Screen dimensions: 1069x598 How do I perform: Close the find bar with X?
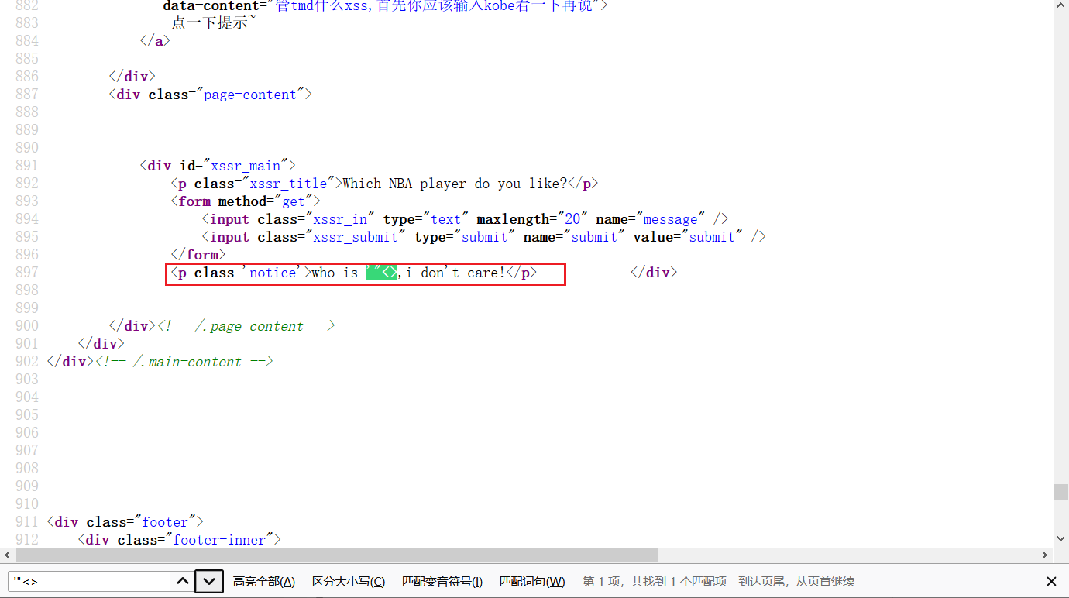point(1051,582)
